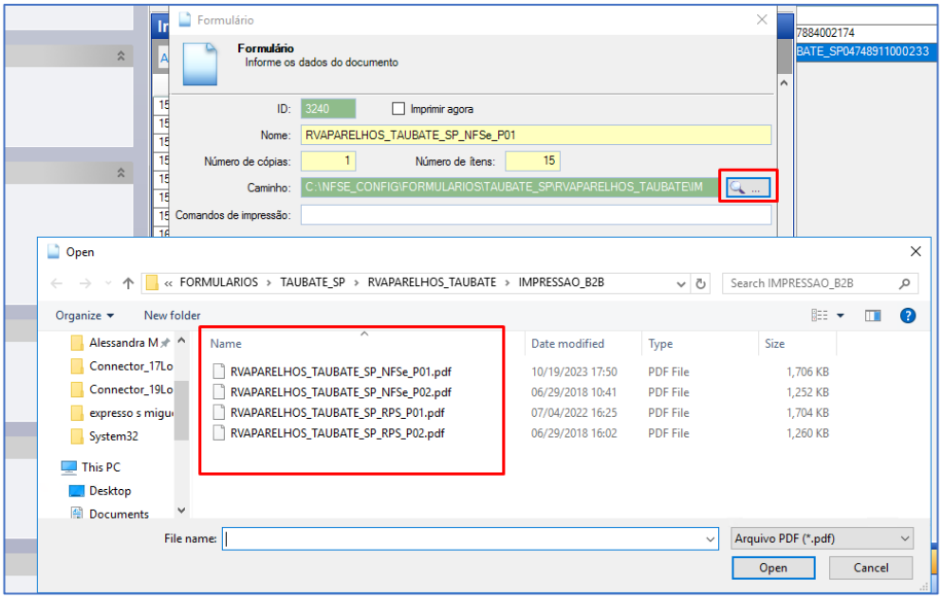Click the change view layout icon
This screenshot has width=943, height=598.
821,316
